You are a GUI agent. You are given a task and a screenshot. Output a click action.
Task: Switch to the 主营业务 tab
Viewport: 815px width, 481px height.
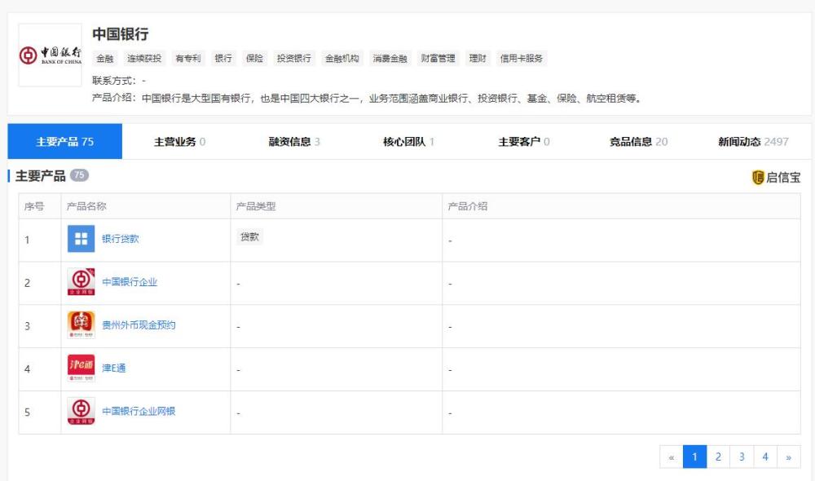[x=180, y=141]
